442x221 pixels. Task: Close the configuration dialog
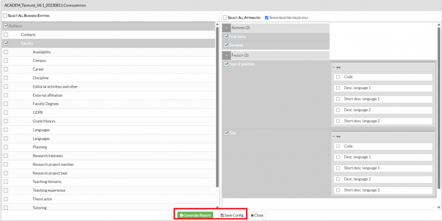[257, 215]
